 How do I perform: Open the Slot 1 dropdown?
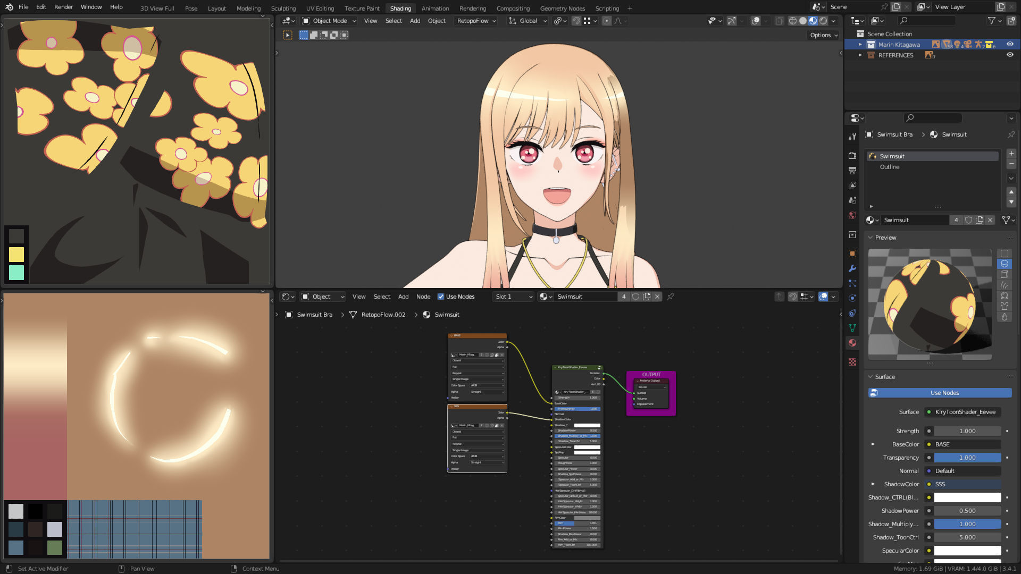(x=513, y=297)
